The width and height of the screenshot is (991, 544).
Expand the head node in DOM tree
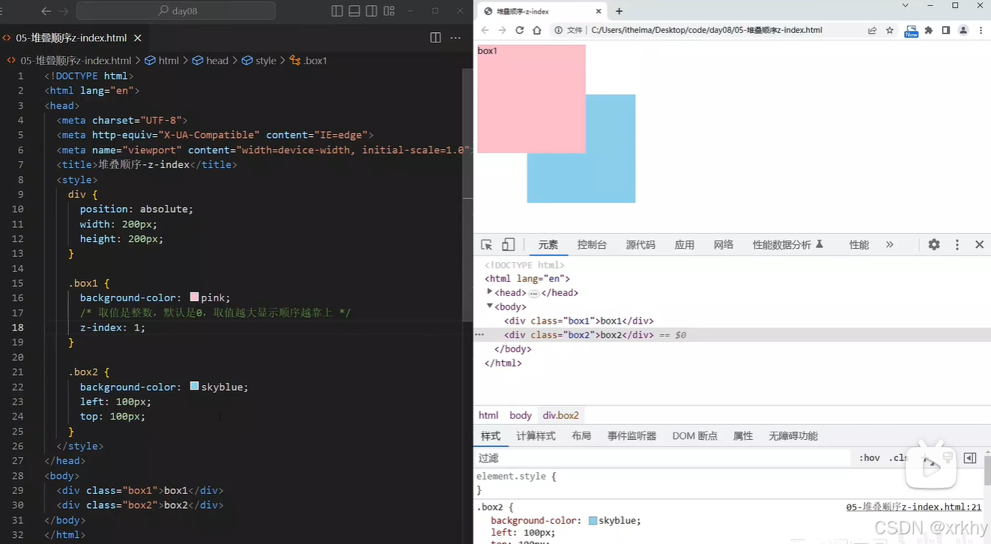(x=490, y=292)
